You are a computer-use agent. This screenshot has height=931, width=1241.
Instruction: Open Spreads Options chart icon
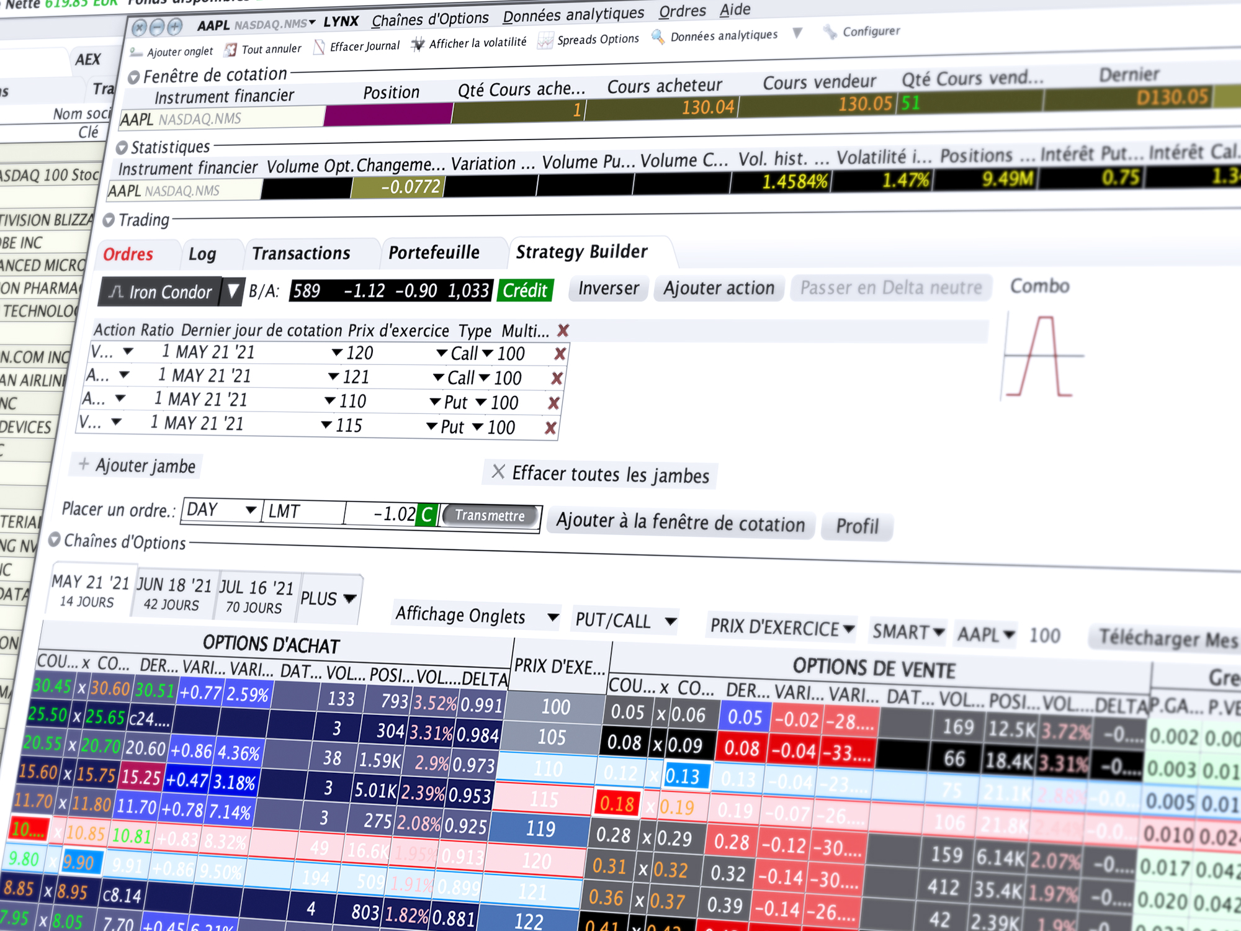tap(545, 40)
